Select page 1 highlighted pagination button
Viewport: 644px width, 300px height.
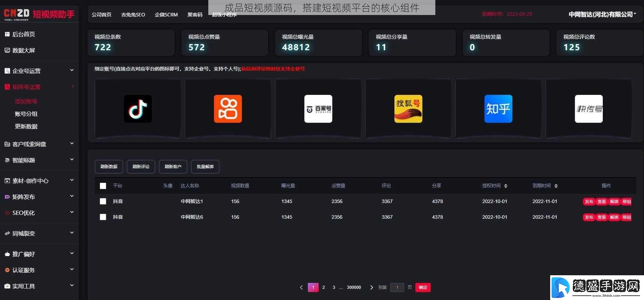pyautogui.click(x=313, y=287)
